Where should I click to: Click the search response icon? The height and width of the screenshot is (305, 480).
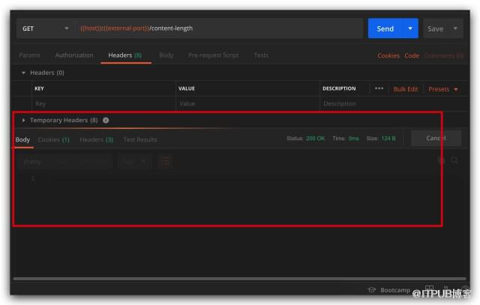(454, 160)
